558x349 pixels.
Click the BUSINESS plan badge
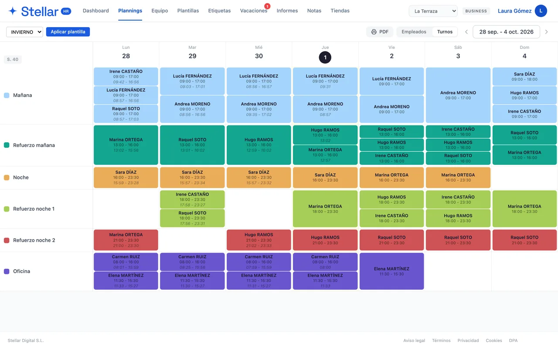[x=476, y=11]
